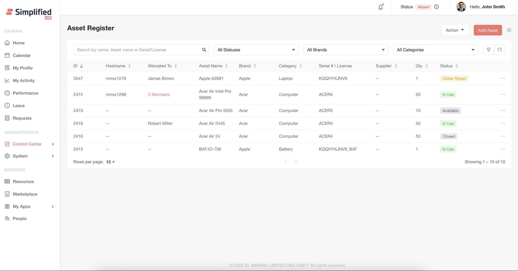Click the search magnifier icon

(x=204, y=50)
